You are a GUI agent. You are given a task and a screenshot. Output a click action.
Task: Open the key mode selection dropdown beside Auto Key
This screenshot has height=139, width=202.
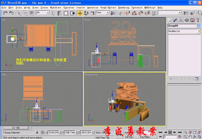click(155, 132)
